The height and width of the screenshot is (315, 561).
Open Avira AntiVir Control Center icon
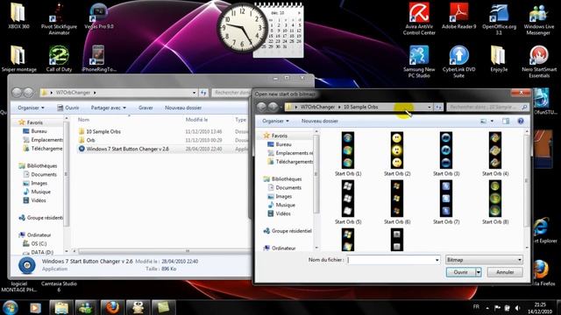click(419, 18)
